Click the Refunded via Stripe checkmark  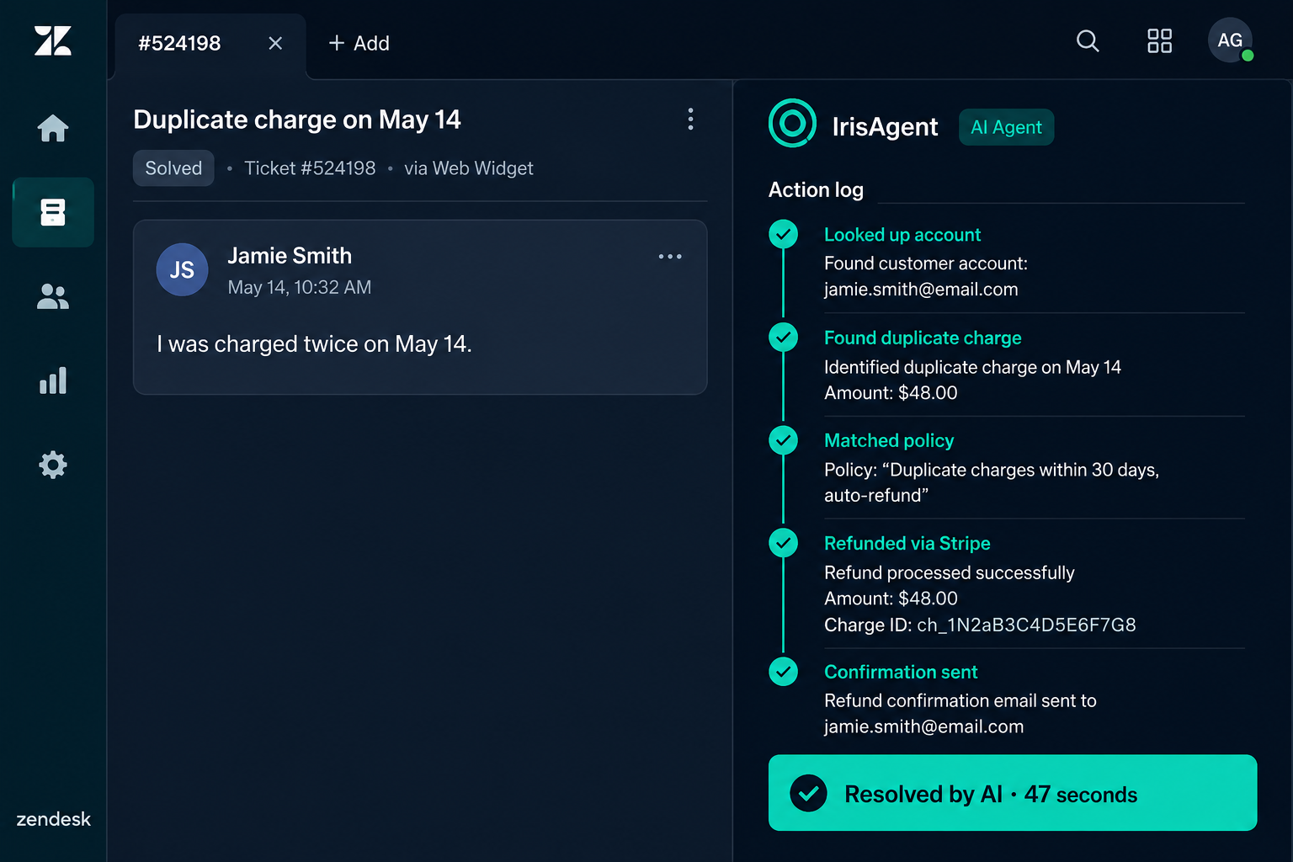coord(784,543)
